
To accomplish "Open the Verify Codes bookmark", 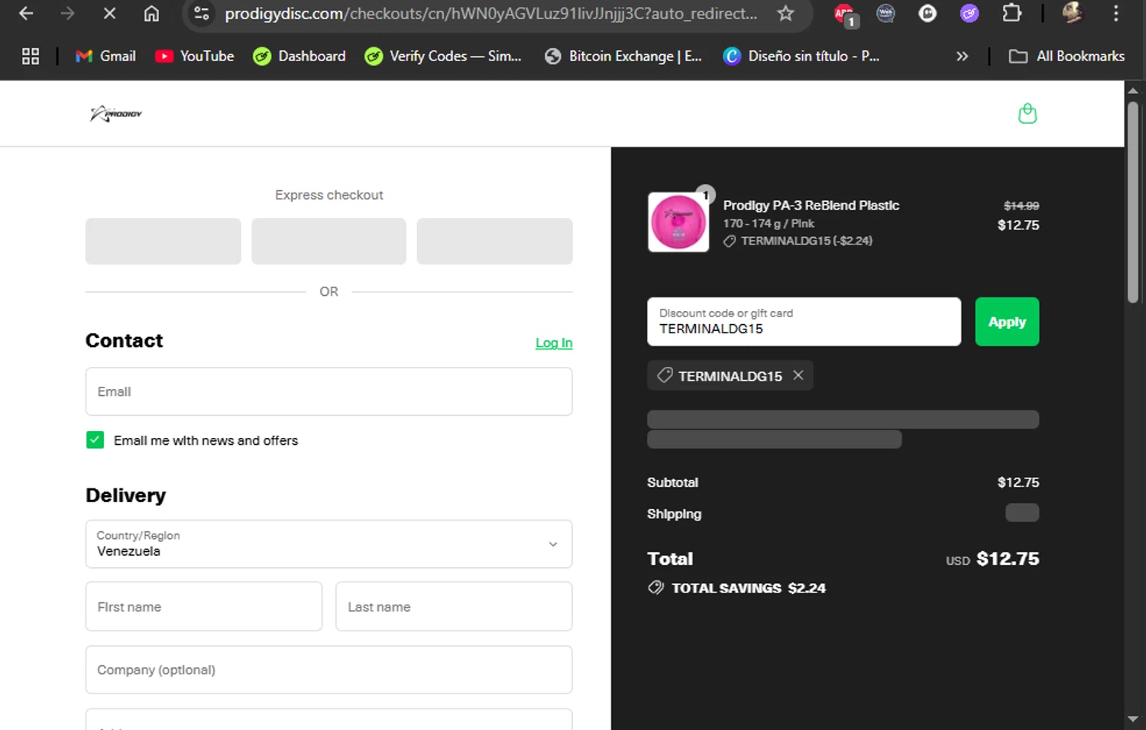I will [x=443, y=56].
